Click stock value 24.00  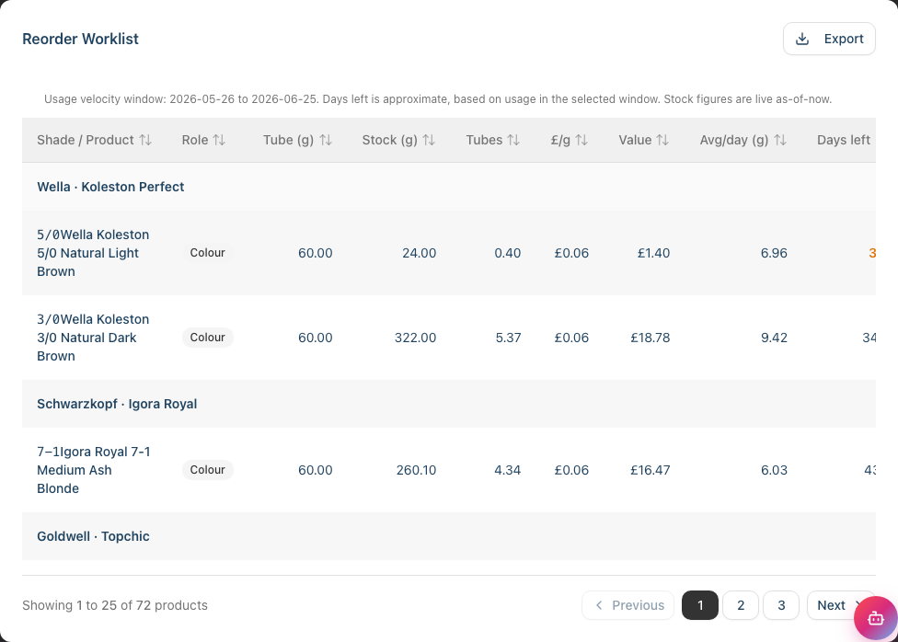click(420, 253)
